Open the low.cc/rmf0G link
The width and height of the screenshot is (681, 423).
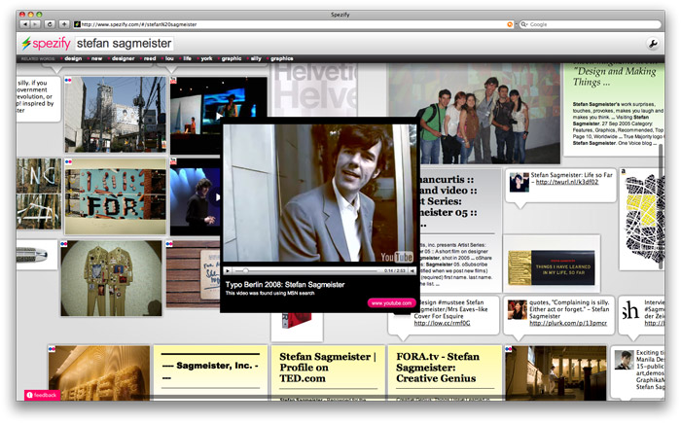pos(442,323)
